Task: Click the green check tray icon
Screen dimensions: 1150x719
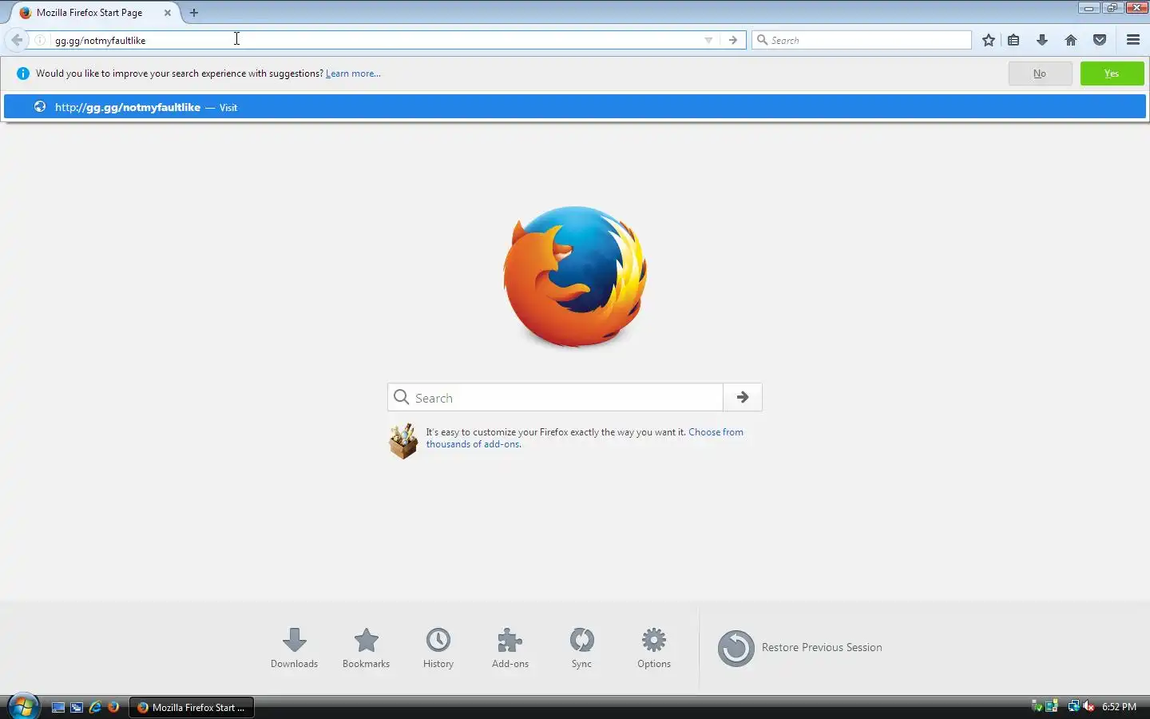Action: (1037, 706)
